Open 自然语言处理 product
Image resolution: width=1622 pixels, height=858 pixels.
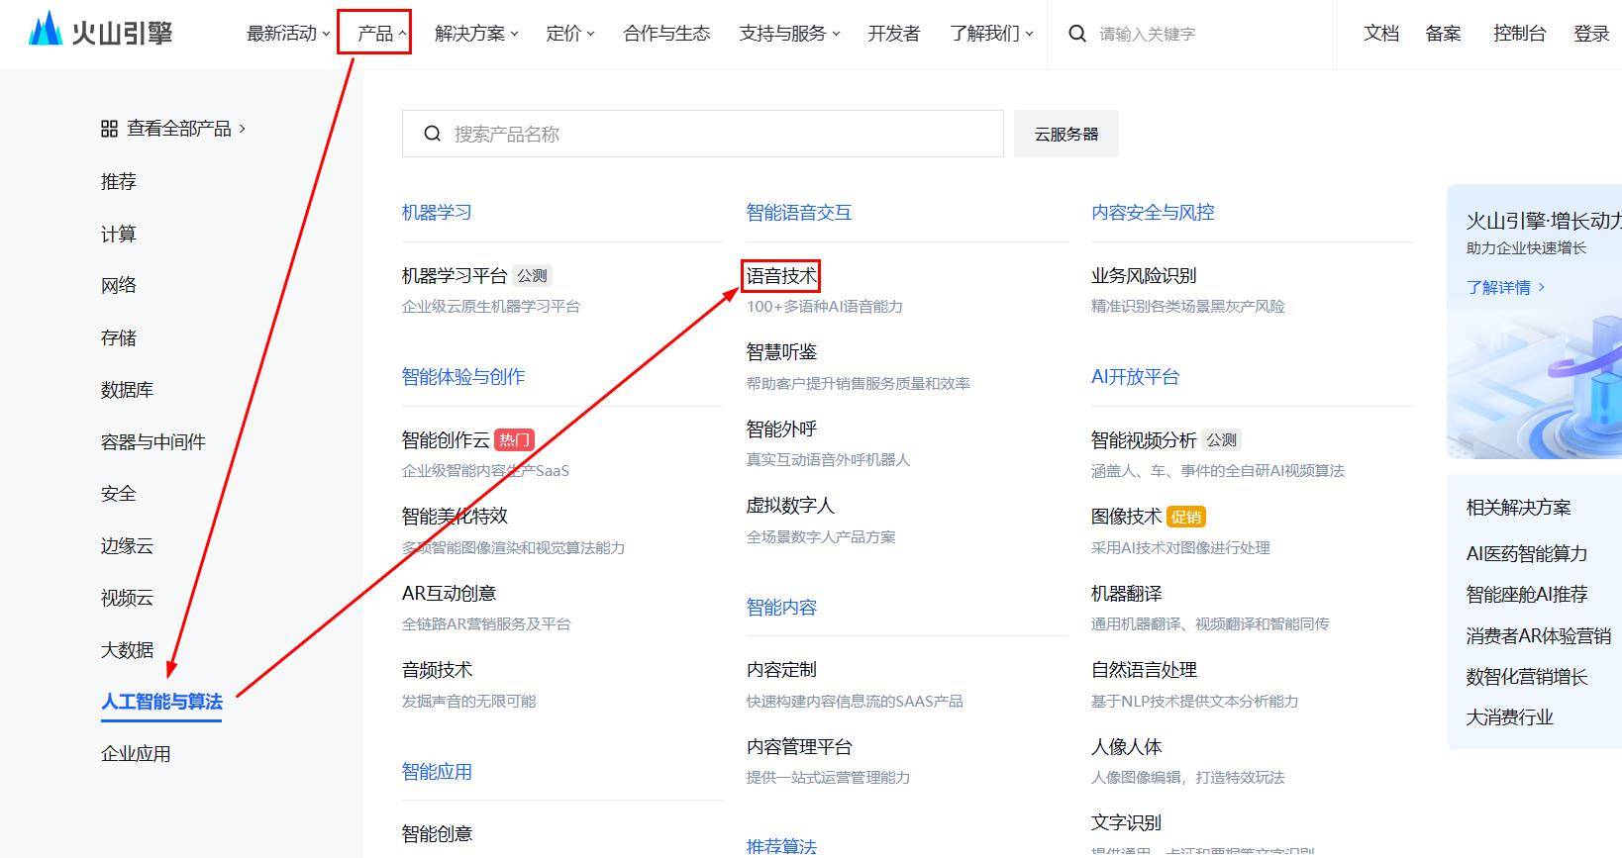(x=1144, y=669)
